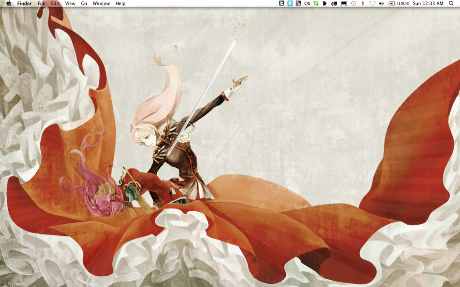Open the Time Machine status menu
The width and height of the screenshot is (460, 287).
tap(353, 4)
